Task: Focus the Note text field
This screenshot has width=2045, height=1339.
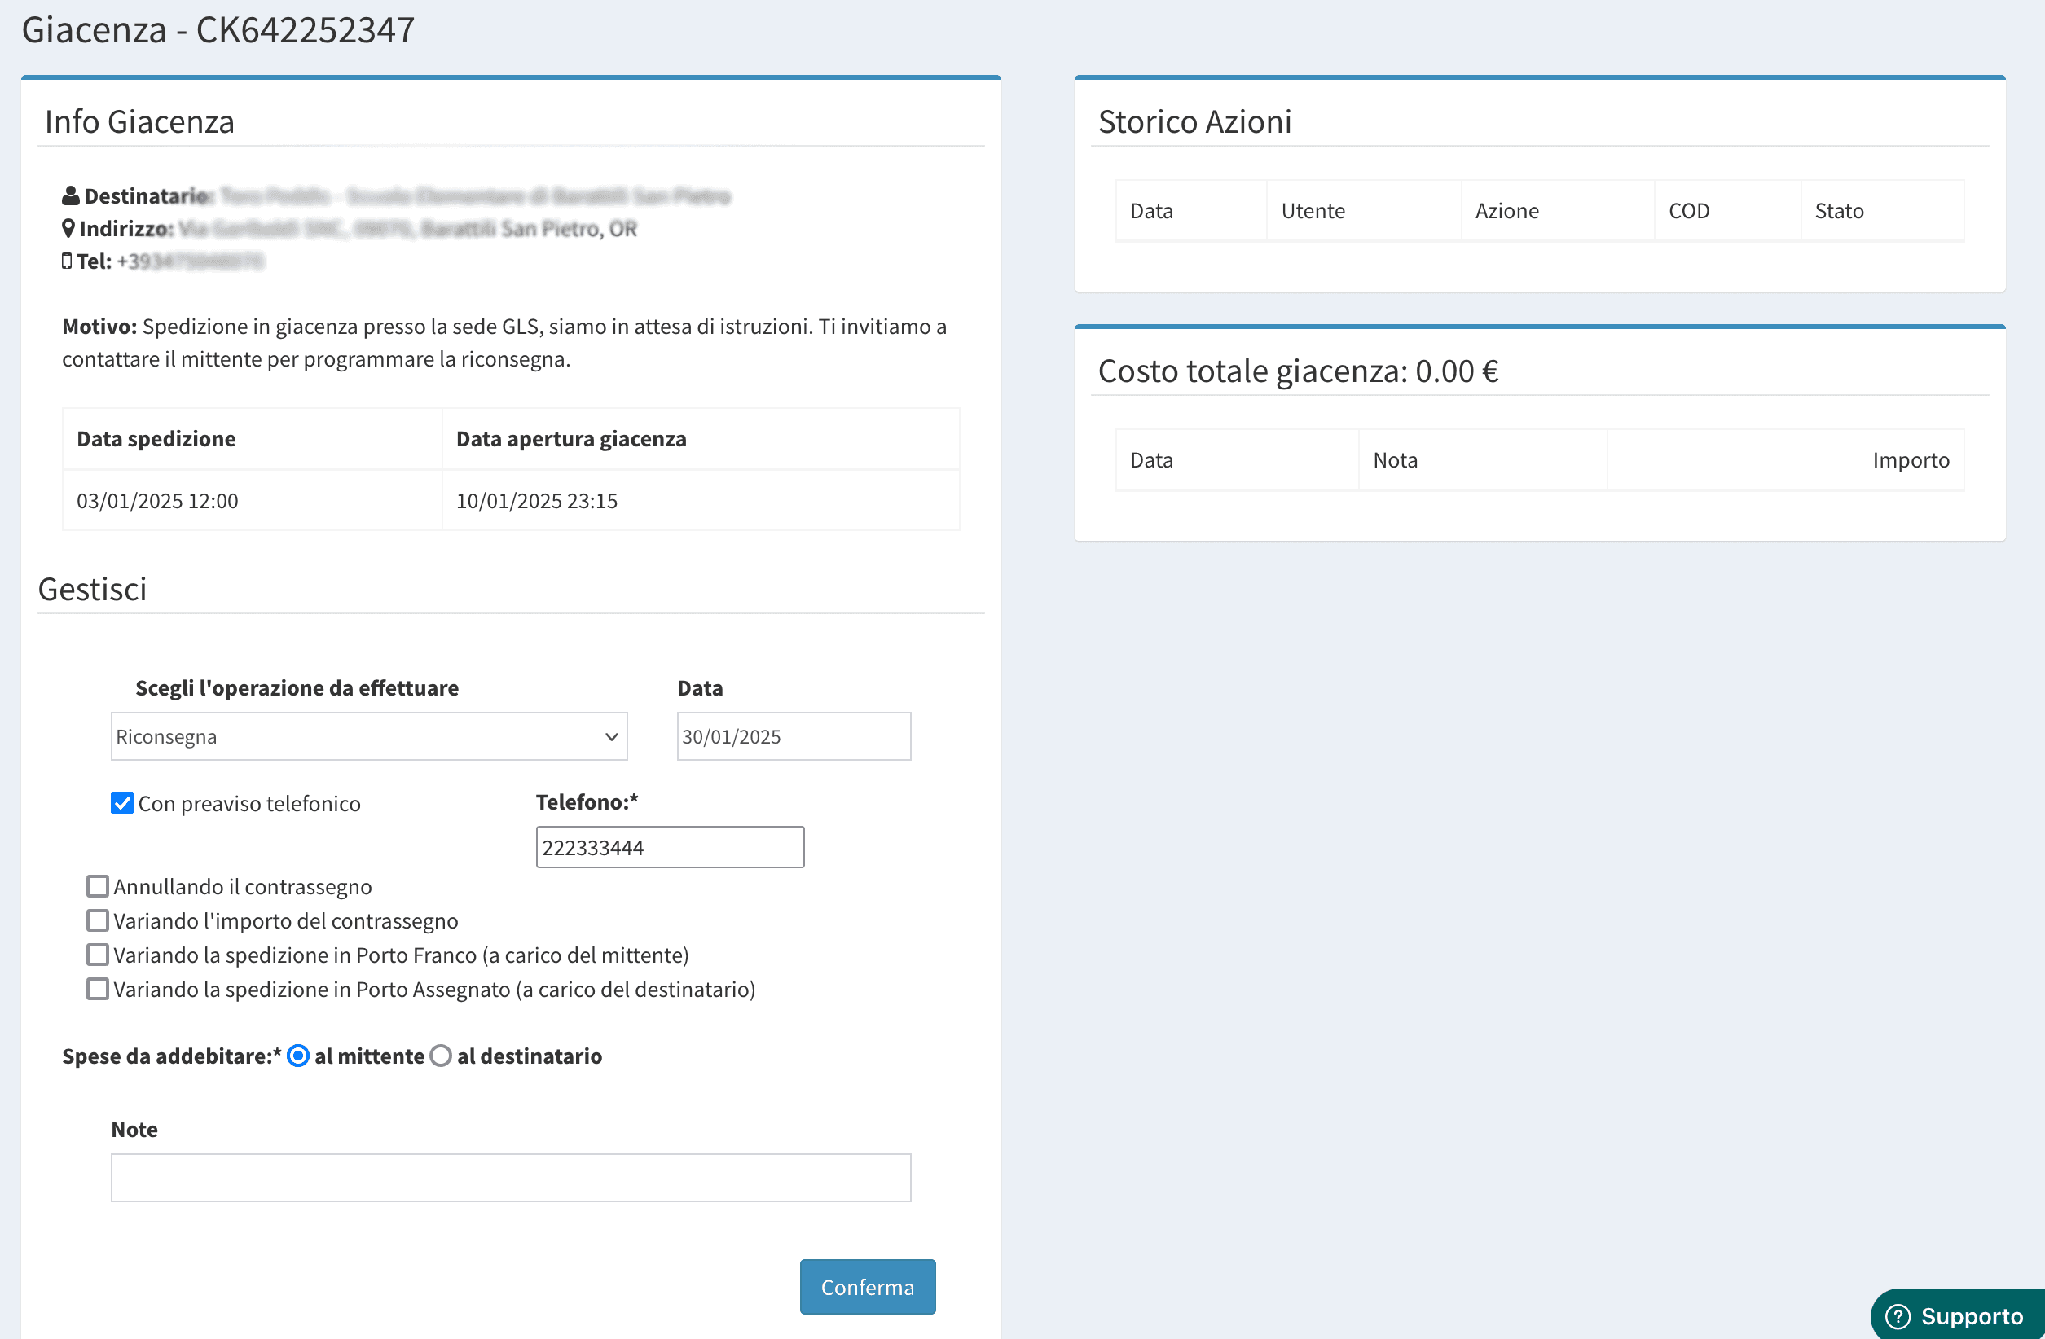Action: [510, 1177]
